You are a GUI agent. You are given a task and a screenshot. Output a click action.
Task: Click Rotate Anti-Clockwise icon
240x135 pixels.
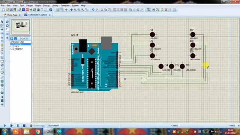(7, 25)
